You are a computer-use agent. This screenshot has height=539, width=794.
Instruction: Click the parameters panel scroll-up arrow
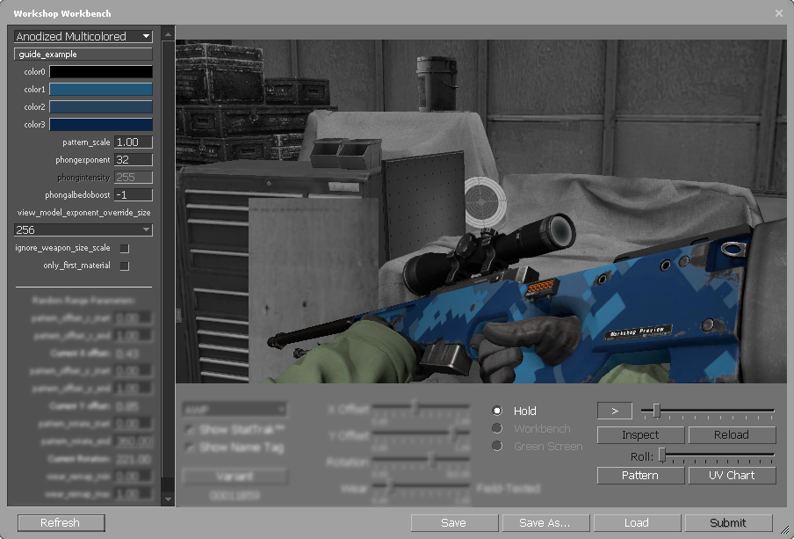[x=168, y=34]
